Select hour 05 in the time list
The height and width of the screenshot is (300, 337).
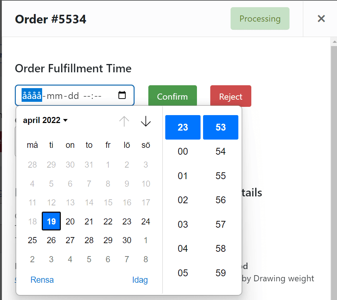click(x=183, y=273)
